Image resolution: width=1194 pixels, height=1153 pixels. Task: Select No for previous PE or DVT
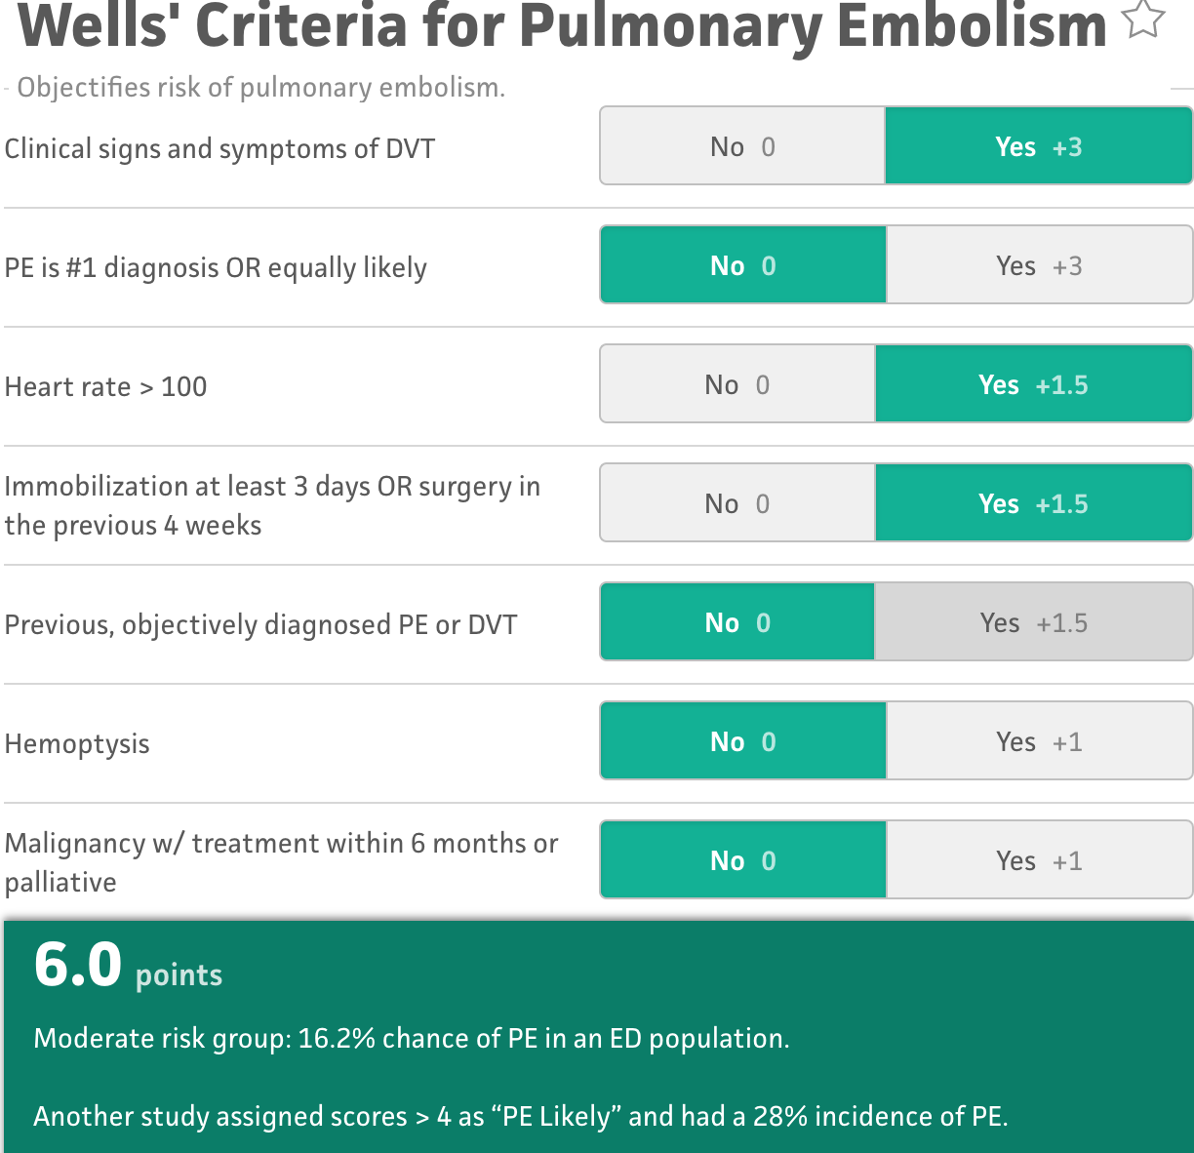737,622
